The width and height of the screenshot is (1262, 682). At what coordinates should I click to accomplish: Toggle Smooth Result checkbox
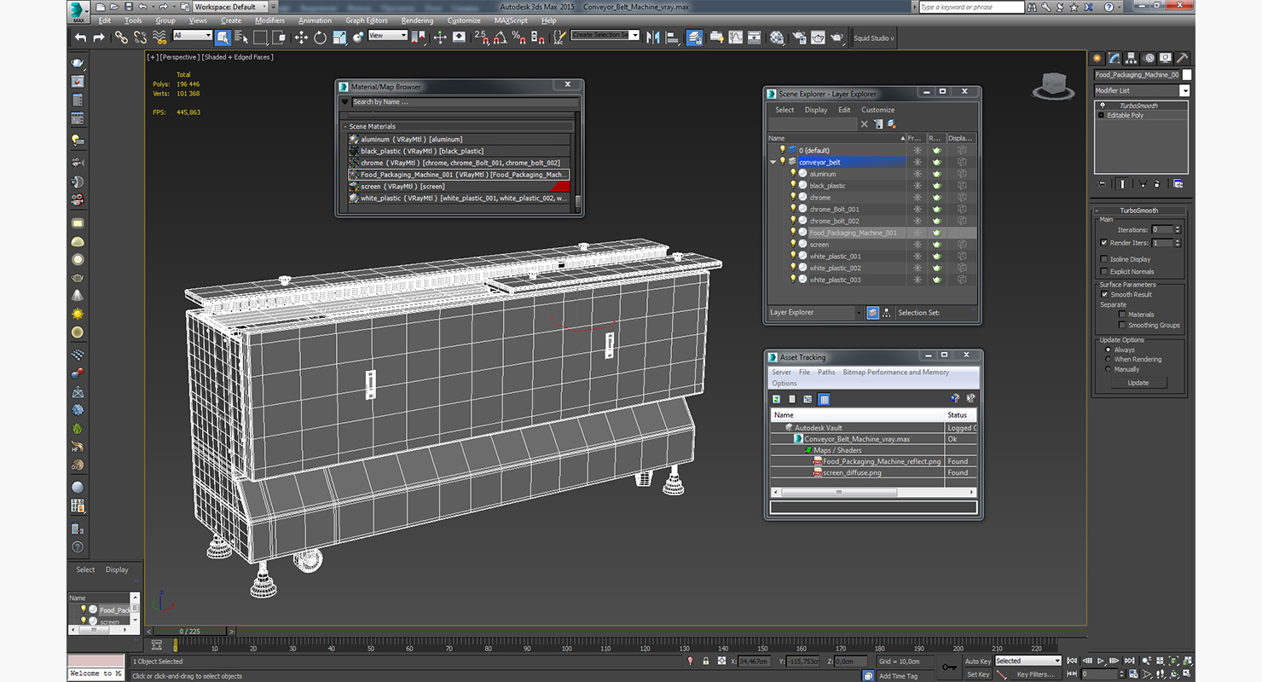coord(1104,294)
